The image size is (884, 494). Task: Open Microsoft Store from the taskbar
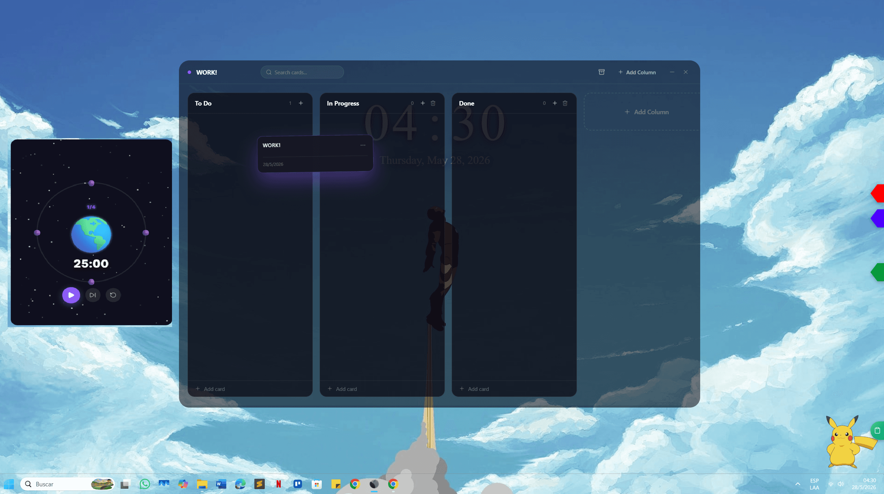click(x=317, y=484)
